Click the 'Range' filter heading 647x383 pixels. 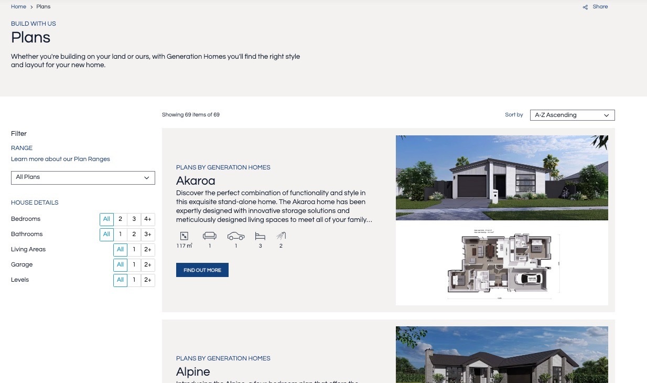pos(22,148)
